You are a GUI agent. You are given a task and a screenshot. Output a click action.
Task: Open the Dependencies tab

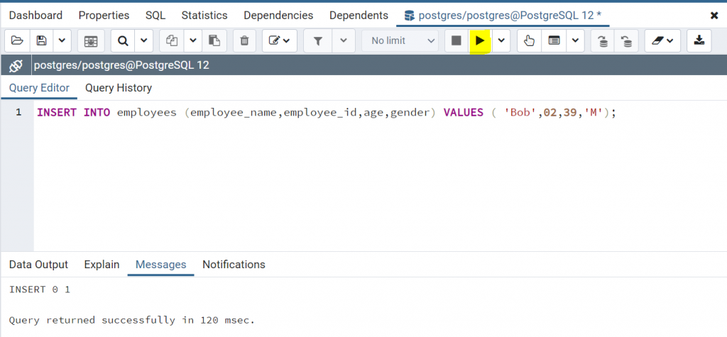tap(278, 16)
